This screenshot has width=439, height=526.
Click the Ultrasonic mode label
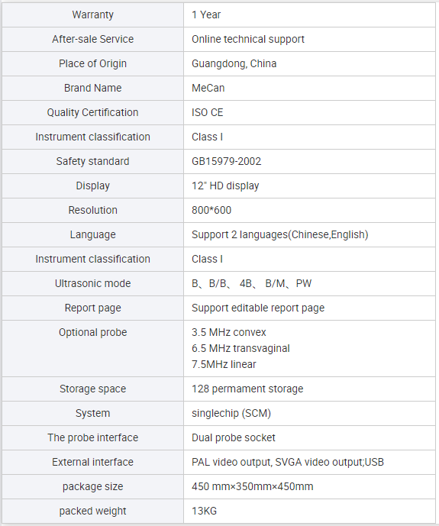tap(92, 283)
